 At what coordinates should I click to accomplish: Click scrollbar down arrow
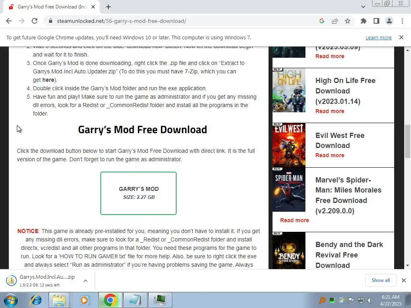(x=407, y=265)
